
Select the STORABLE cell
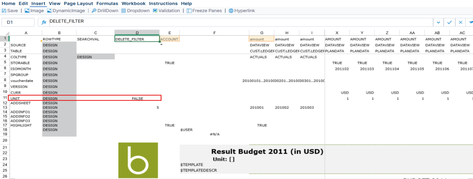26,63
